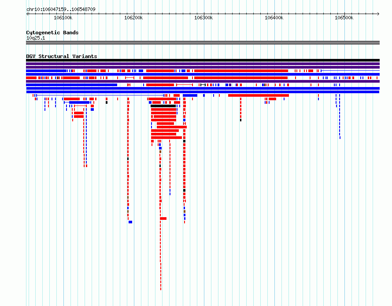Click the 106400k ruler label
Screen dimensions: 392x306
click(x=274, y=18)
